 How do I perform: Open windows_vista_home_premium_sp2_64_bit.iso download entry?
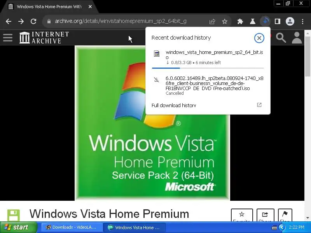[x=208, y=58]
